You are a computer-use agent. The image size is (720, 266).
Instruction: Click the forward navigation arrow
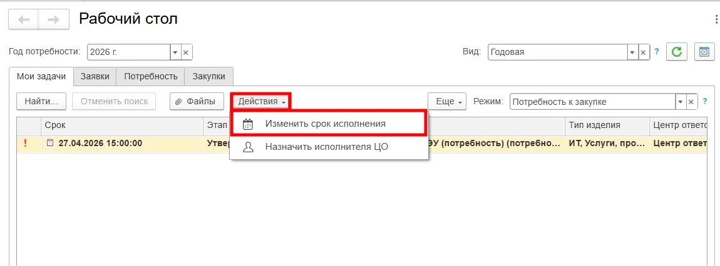click(54, 20)
